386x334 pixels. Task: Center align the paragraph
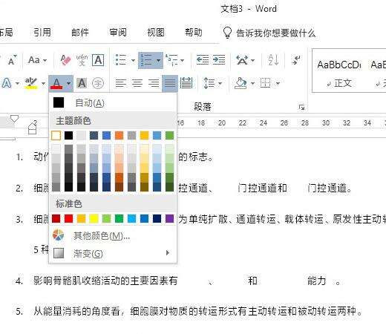(137, 83)
